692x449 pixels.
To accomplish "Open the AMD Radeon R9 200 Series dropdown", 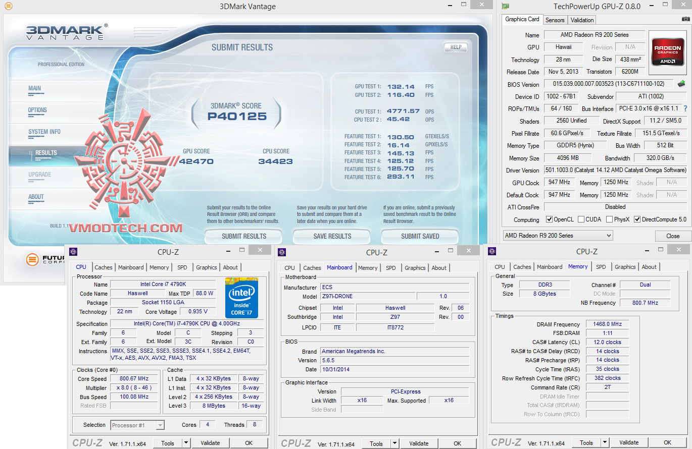I will [x=558, y=236].
